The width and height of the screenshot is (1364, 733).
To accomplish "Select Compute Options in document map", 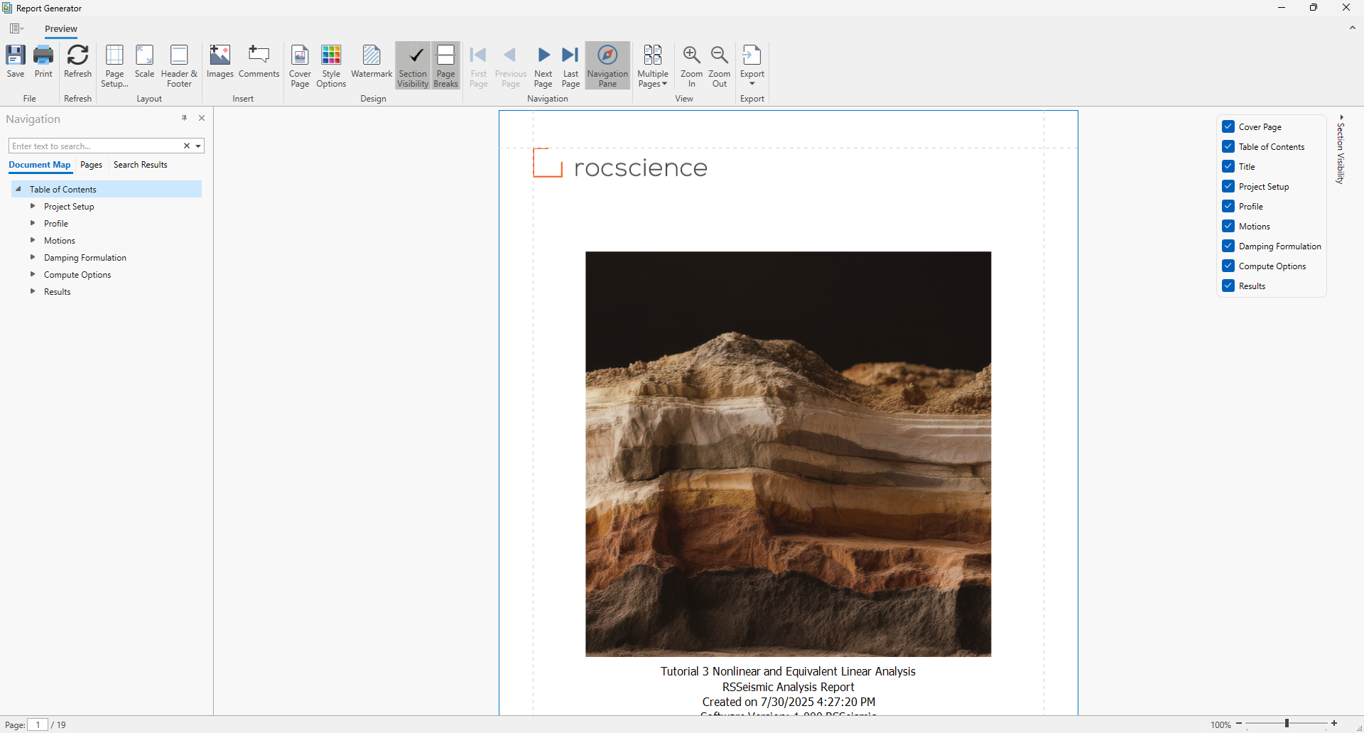I will (77, 274).
